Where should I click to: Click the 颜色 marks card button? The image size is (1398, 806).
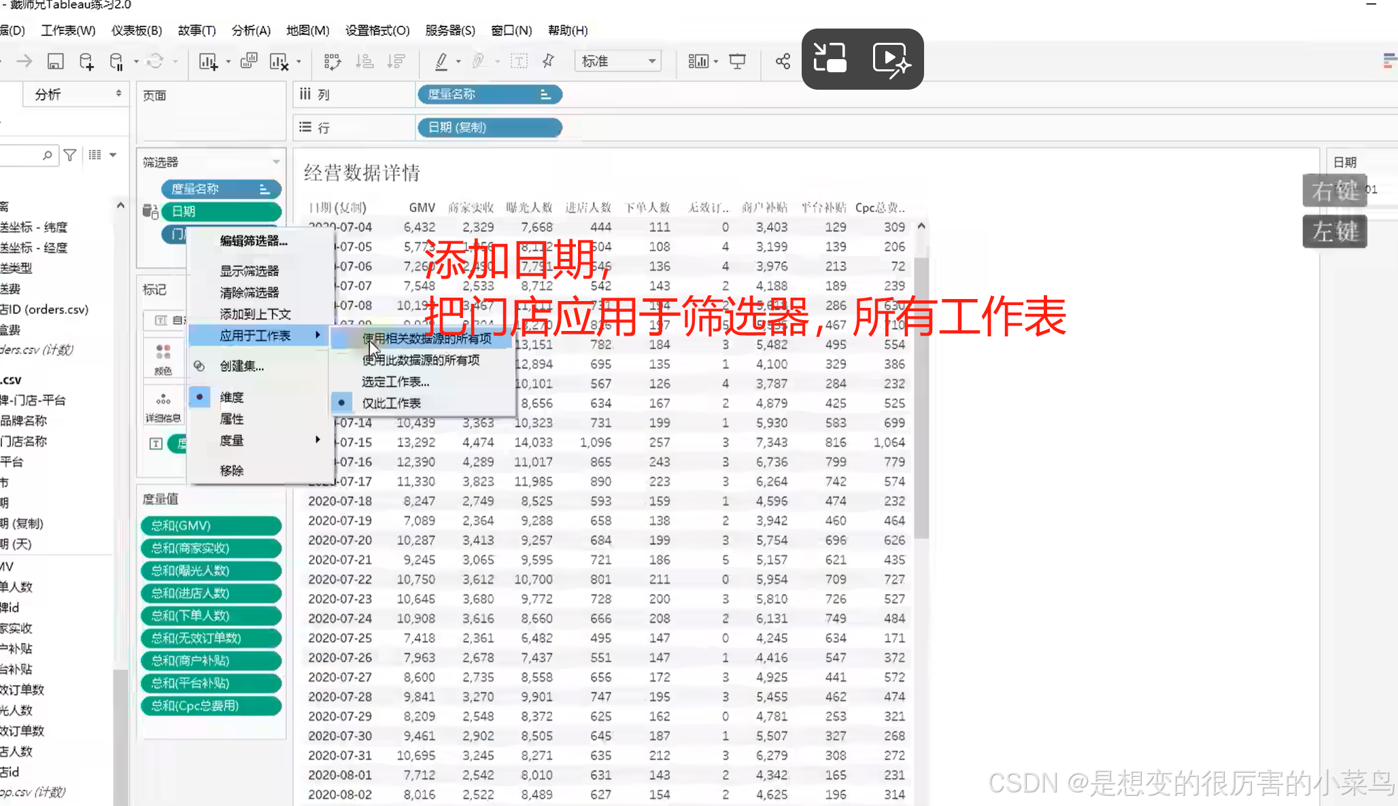point(163,359)
